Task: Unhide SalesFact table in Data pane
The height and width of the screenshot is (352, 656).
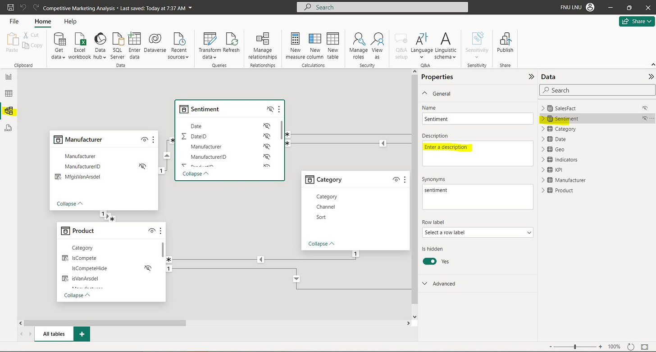Action: tap(645, 108)
